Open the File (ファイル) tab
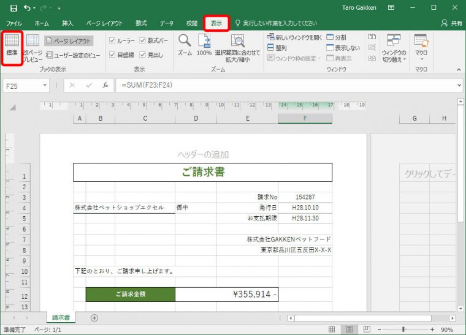The width and height of the screenshot is (466, 335). pos(14,23)
